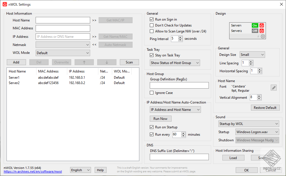Open the WOL Mode dropdown
The image size is (286, 176).
pyautogui.click(x=63, y=53)
